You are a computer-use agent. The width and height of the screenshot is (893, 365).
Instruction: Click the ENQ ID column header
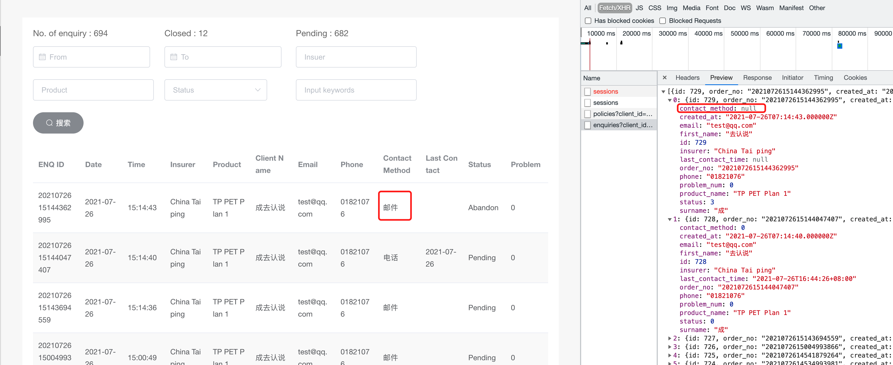pos(51,165)
